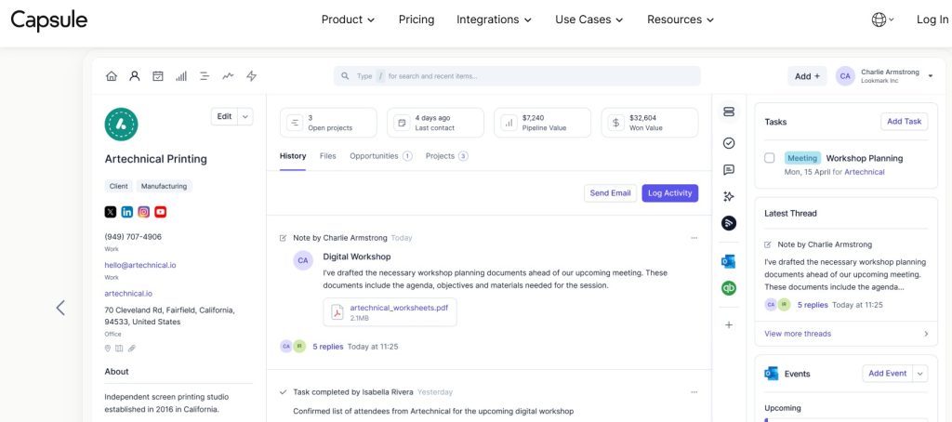Open the black feed icon in side rail
Screen dimensions: 952x422
click(x=729, y=223)
